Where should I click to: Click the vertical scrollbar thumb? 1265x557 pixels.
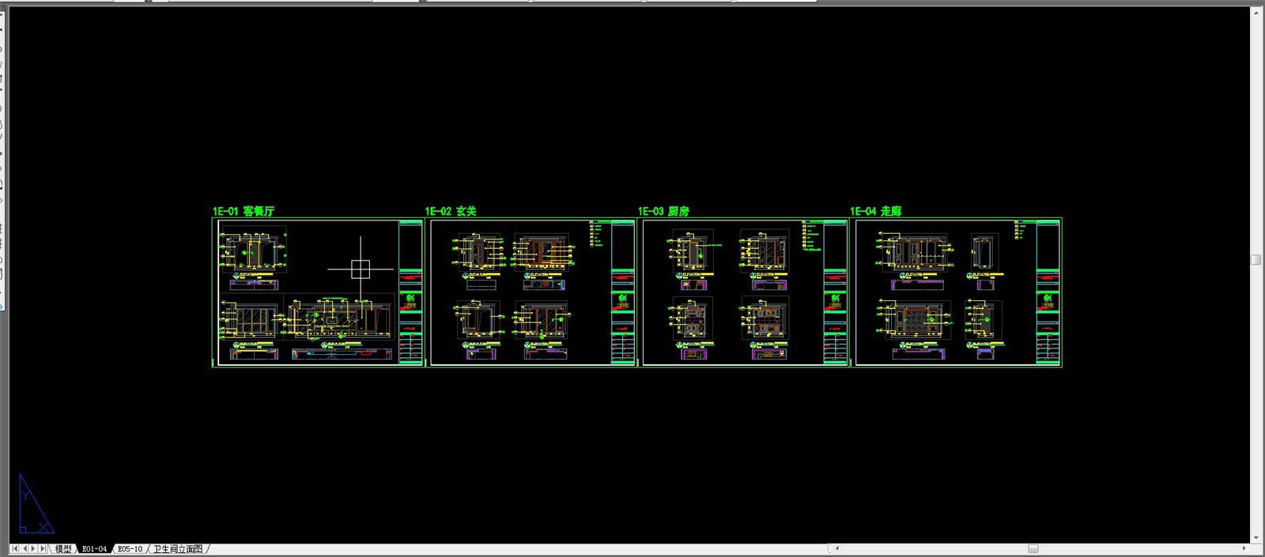[1256, 259]
